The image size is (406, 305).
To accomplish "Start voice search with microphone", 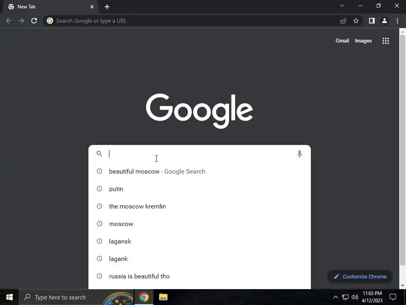I will coord(300,154).
